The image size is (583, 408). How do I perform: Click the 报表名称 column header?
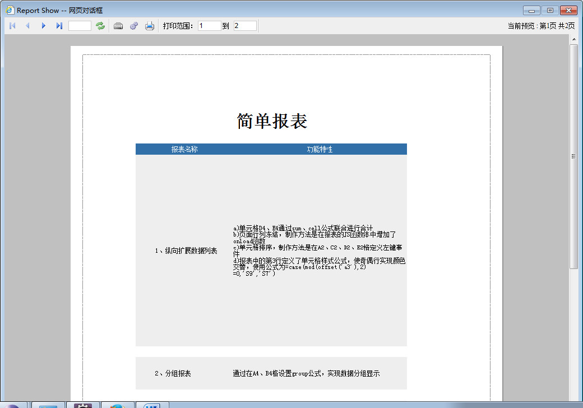[184, 150]
